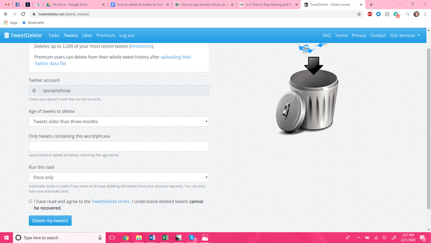Open Task View in the taskbar
The height and width of the screenshot is (243, 431).
pyautogui.click(x=112, y=238)
